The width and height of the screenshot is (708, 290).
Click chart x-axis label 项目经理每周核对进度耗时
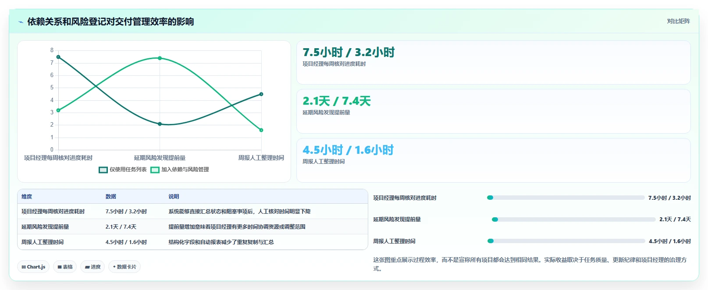pos(58,158)
